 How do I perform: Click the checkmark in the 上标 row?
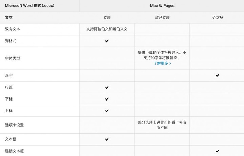click(x=107, y=111)
